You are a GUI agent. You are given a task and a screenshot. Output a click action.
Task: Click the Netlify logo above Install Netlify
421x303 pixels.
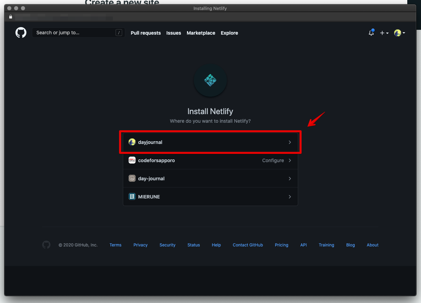(210, 80)
